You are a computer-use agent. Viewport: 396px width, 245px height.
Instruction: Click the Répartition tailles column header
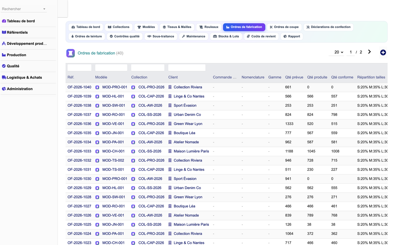pos(371,77)
